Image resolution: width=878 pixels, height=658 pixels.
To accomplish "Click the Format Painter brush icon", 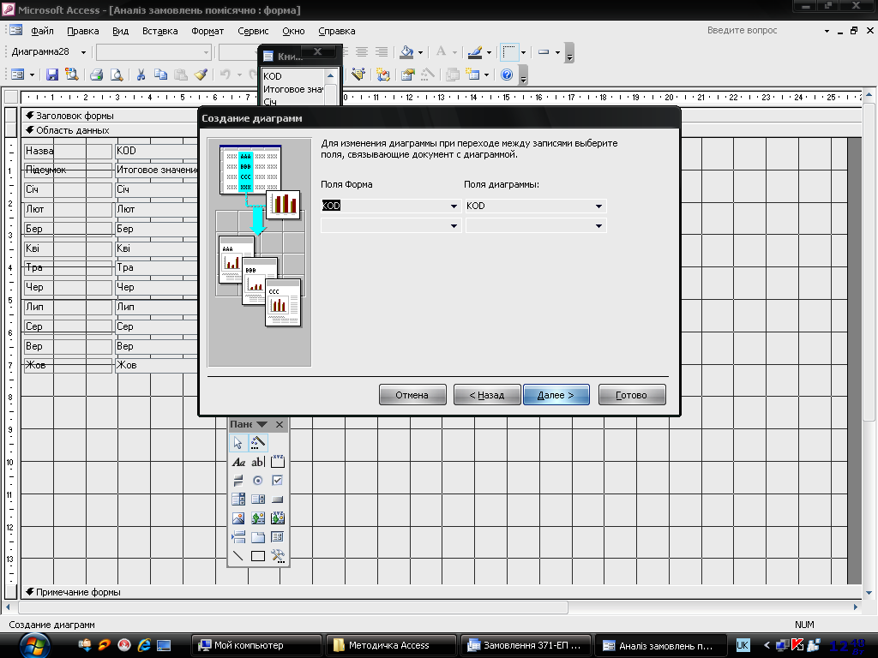I will click(201, 75).
